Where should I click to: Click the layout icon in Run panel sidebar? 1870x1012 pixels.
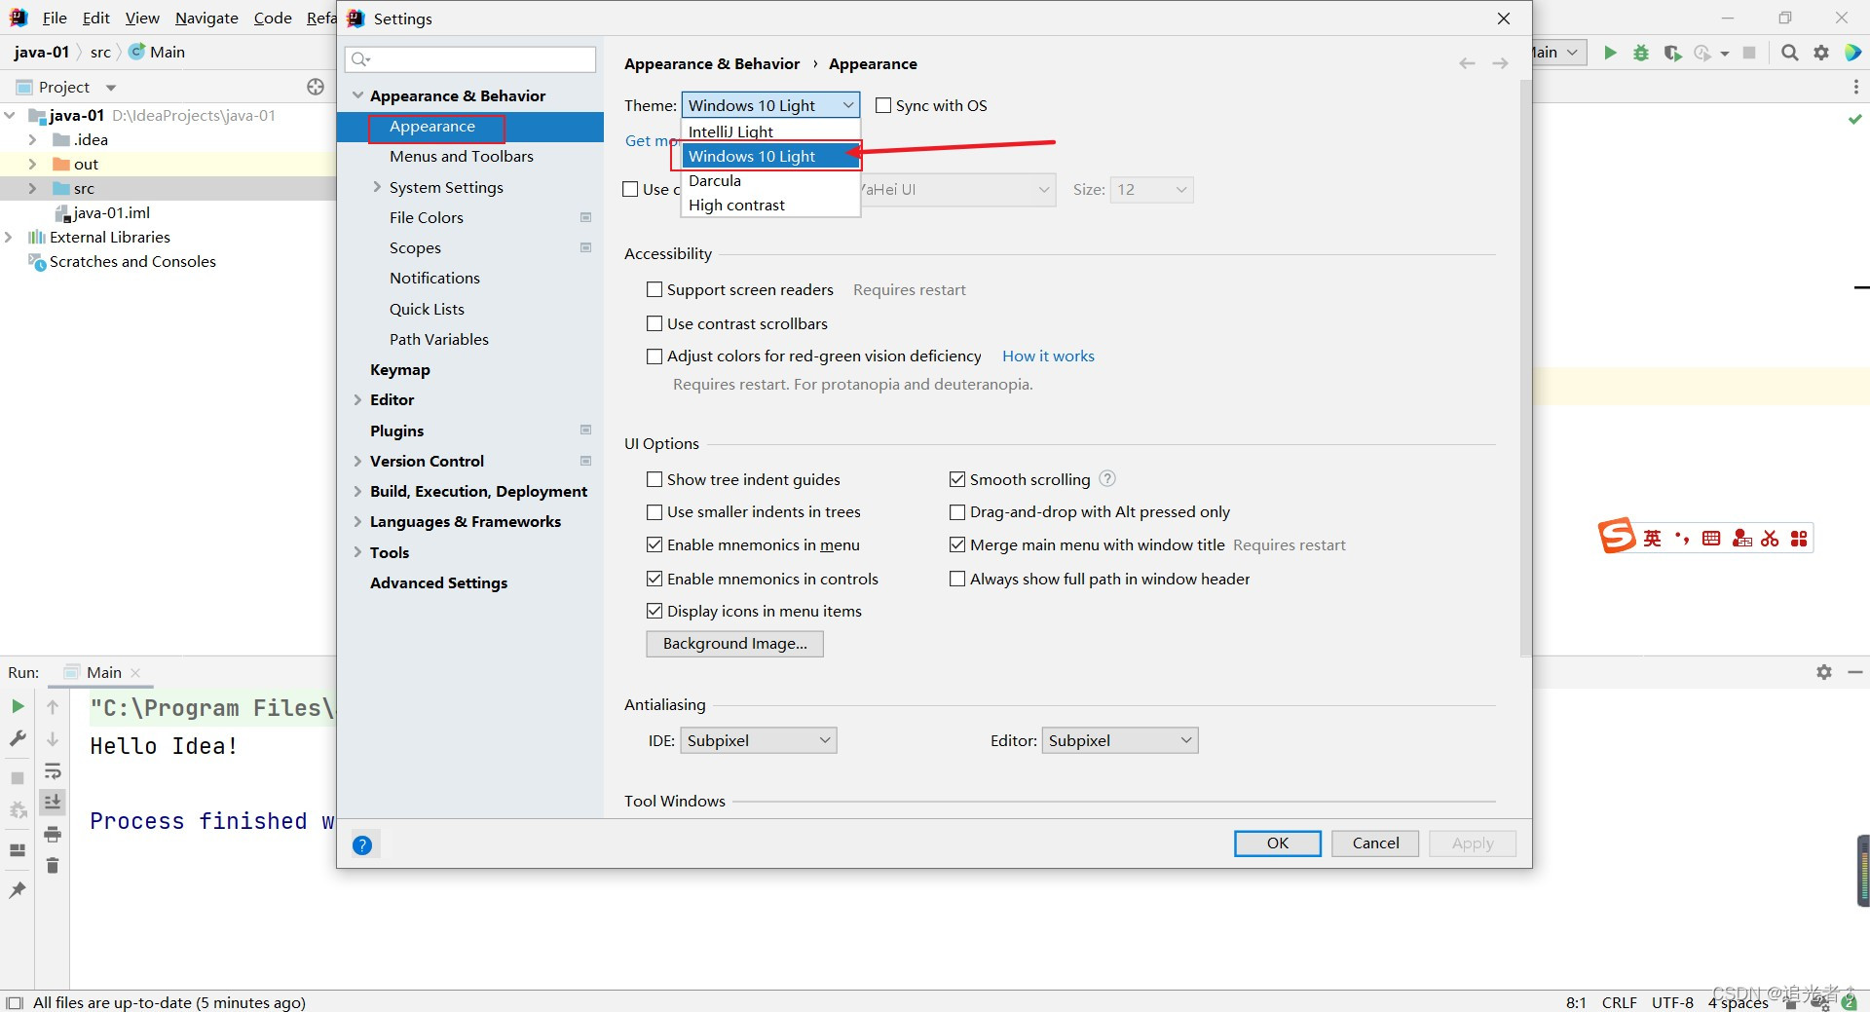18,849
